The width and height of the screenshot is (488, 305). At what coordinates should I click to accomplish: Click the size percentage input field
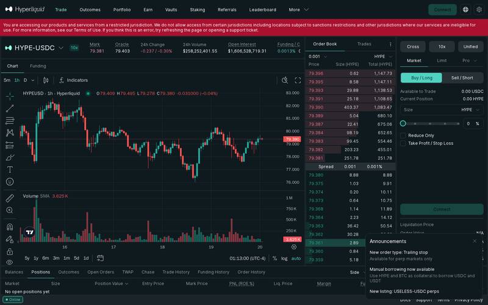pos(473,124)
